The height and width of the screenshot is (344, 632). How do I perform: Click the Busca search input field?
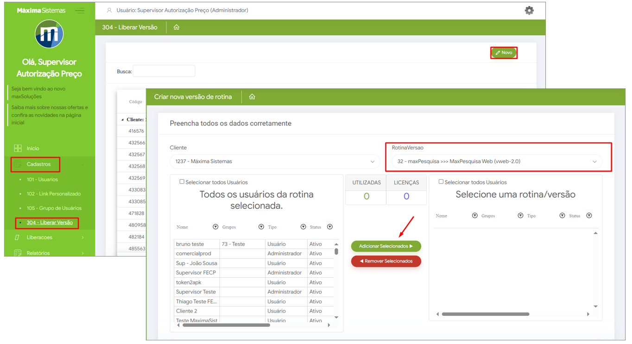coord(164,71)
